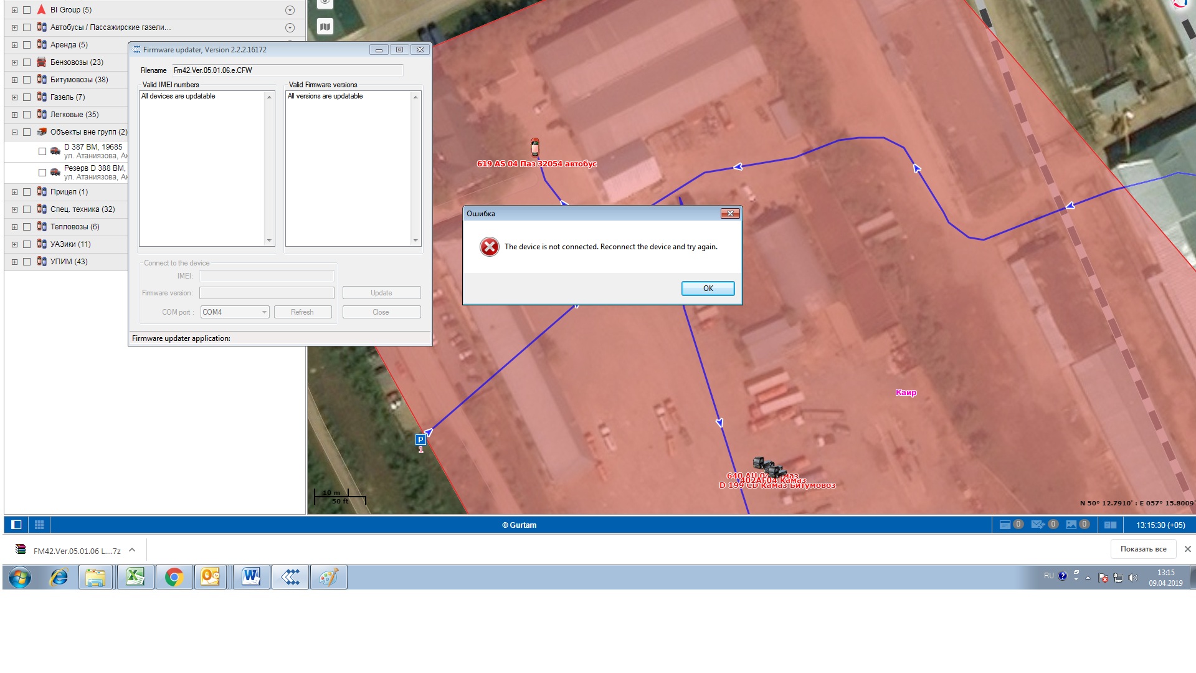Screen dimensions: 1196x673
Task: Select the Легковые group item
Action: click(x=74, y=115)
